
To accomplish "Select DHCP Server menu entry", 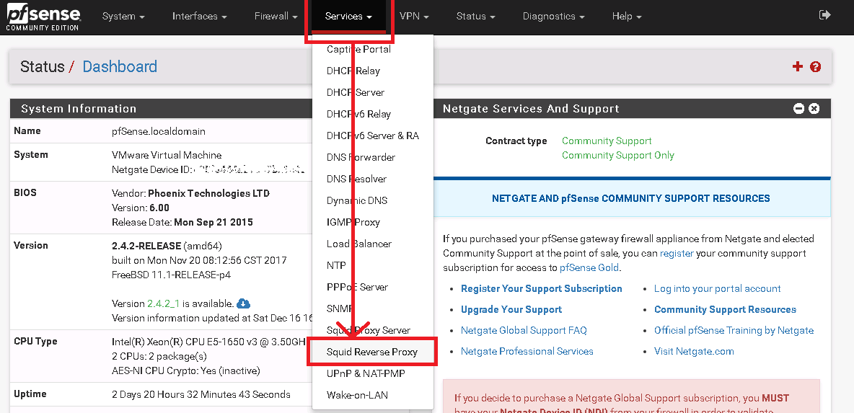I will [372, 92].
